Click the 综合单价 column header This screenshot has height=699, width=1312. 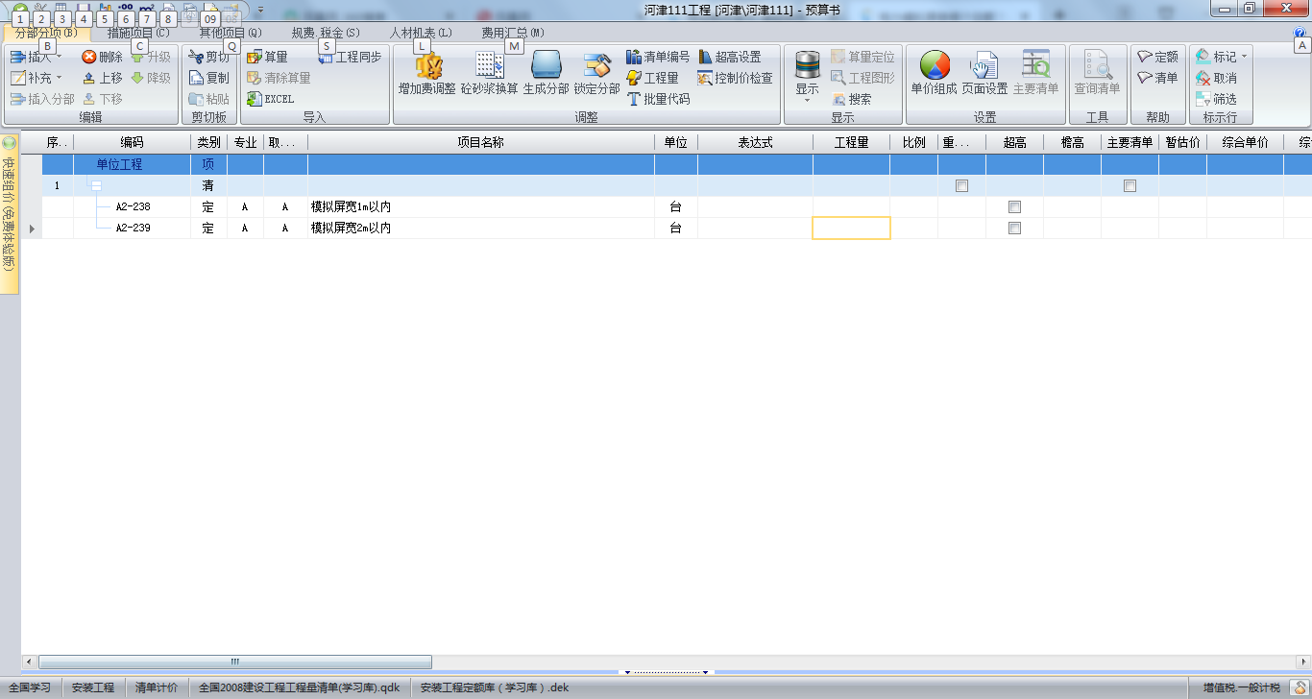(x=1245, y=142)
